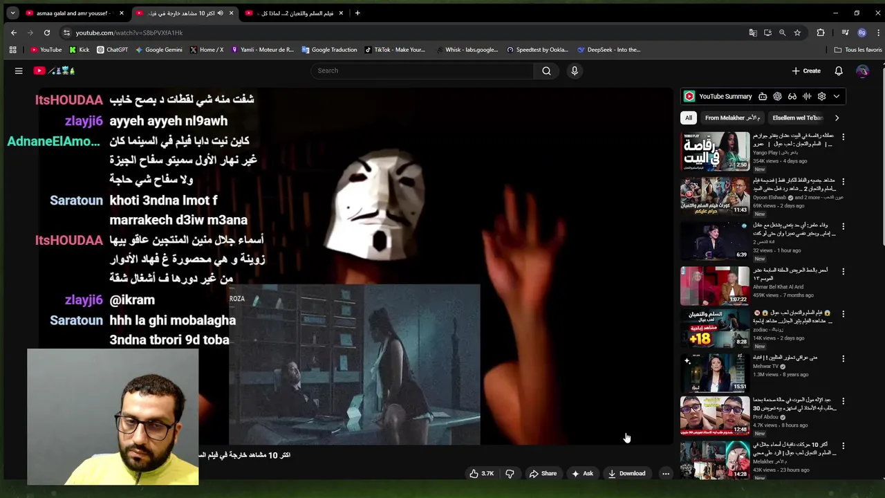Screen dimensions: 885x498
Task: Open the 8:28 +18 zodiac video thumbnail
Action: 715,328
